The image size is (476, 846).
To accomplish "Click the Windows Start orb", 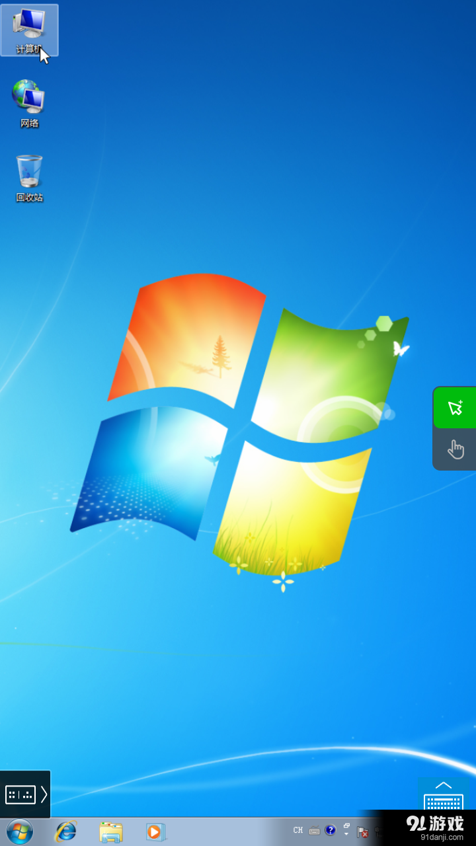I will pos(19,831).
